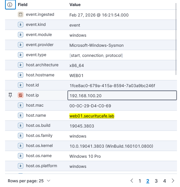This screenshot has height=187, width=180.
Task: Click host.os.platform value 'windows'
Action: (78, 166)
